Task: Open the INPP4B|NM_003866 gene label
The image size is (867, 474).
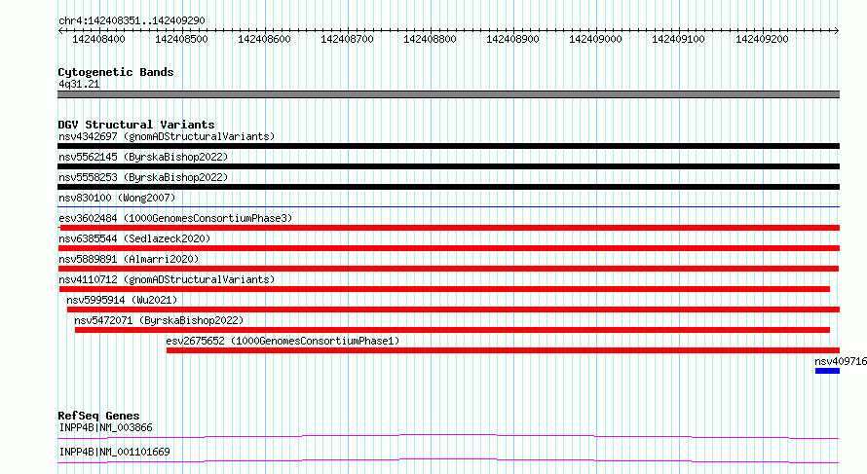Action: coord(105,427)
